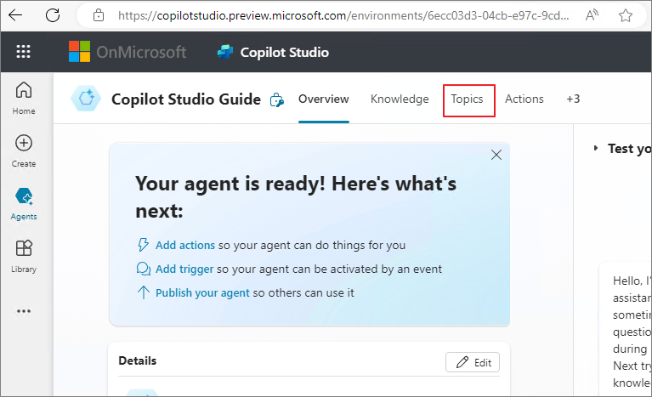Open Library in left sidebar
Screen dimensions: 652x397
(x=24, y=257)
